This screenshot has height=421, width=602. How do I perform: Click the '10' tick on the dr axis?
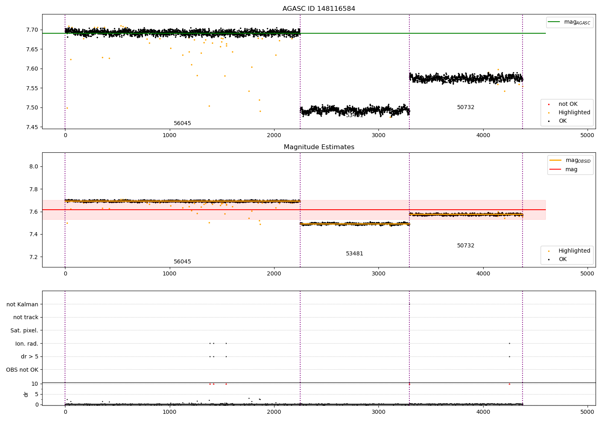click(35, 384)
